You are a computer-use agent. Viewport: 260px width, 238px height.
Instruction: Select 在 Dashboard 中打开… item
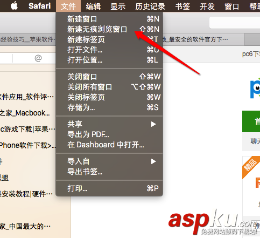(x=109, y=145)
